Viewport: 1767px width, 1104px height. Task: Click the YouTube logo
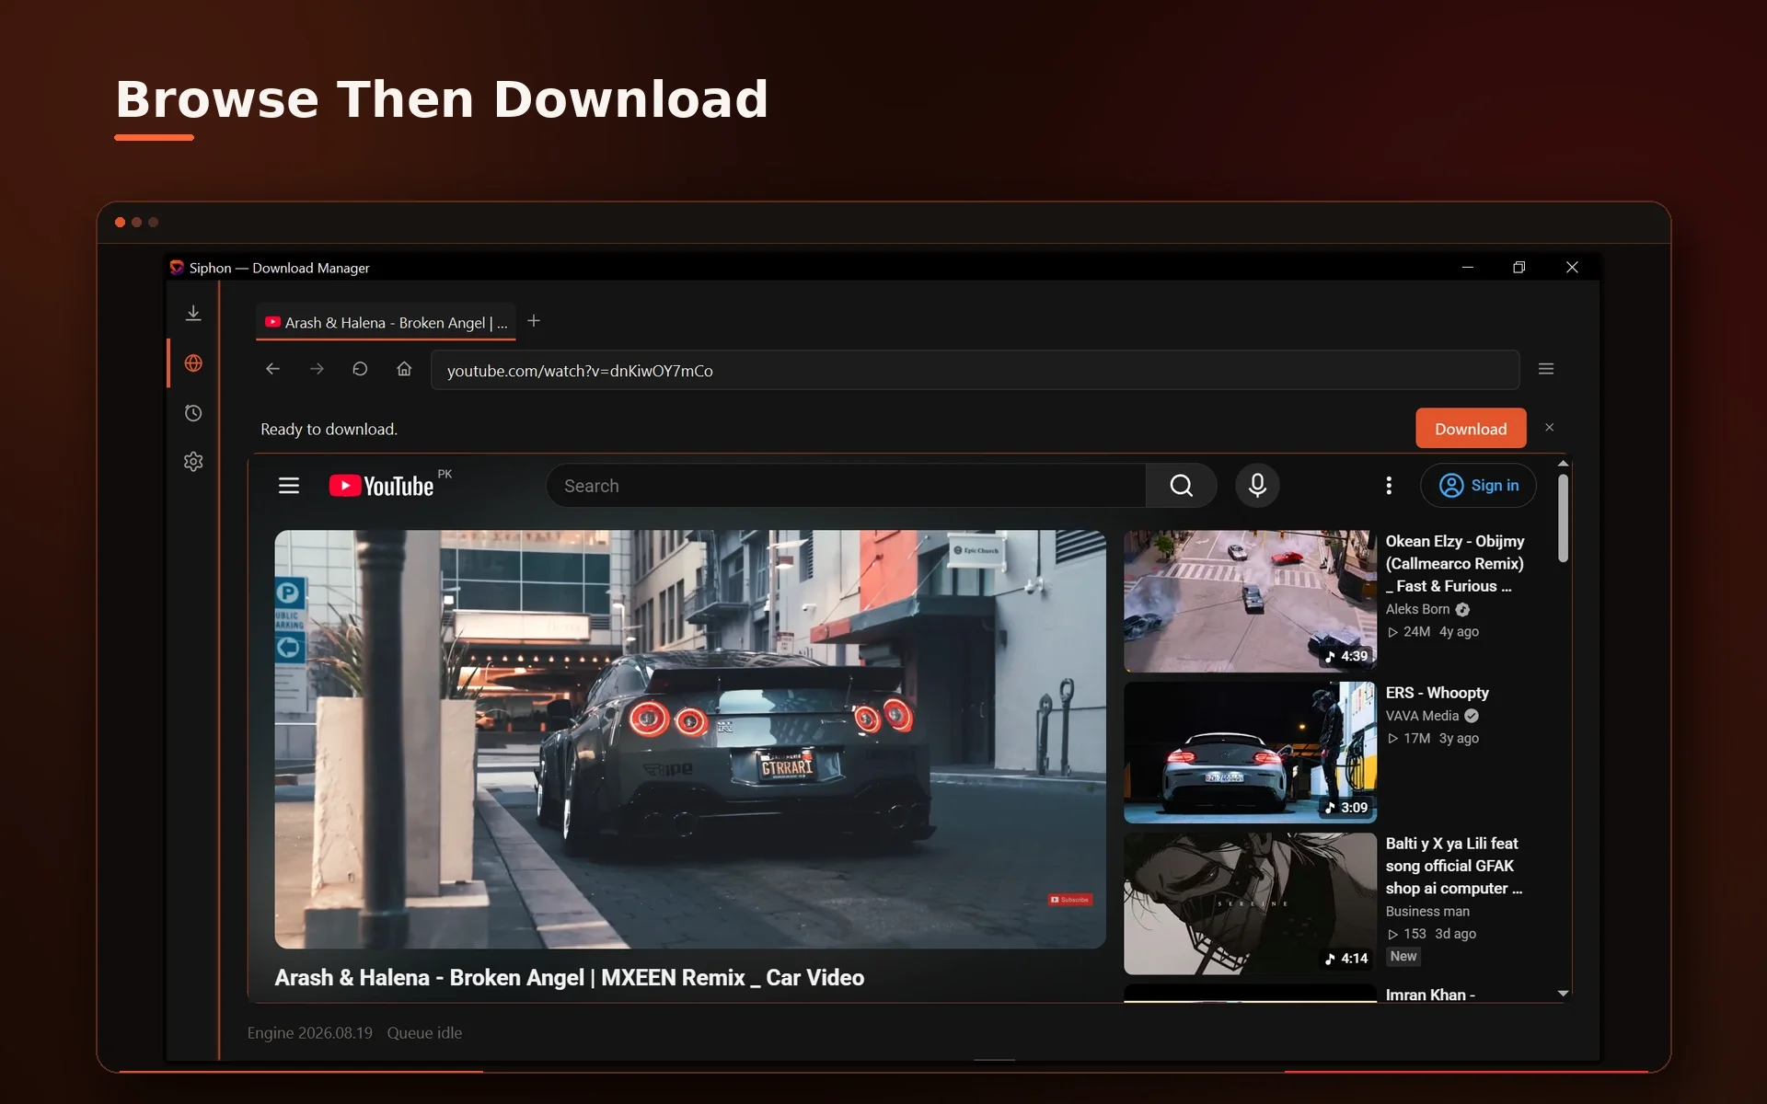381,486
